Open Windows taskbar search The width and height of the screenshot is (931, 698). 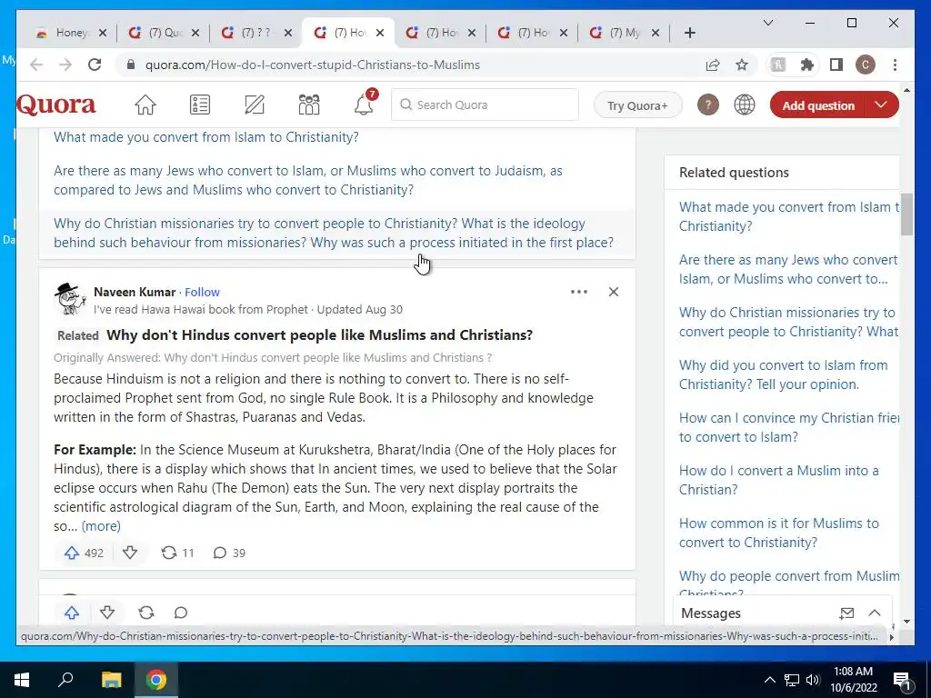[65, 680]
